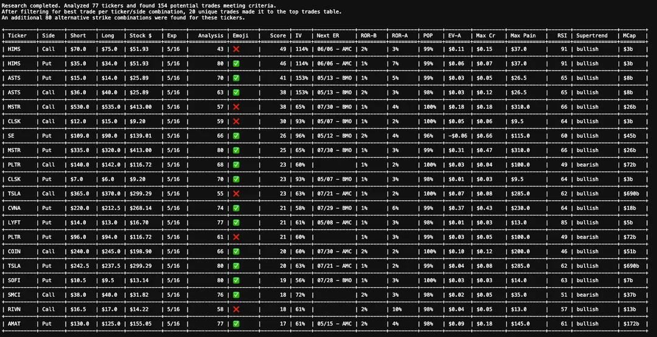
Task: Click the Next ER column header
Action: pos(327,35)
